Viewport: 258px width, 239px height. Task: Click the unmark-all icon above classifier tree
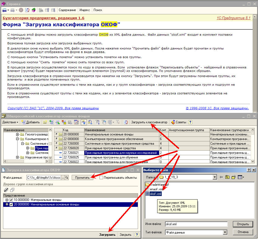(x=12, y=190)
